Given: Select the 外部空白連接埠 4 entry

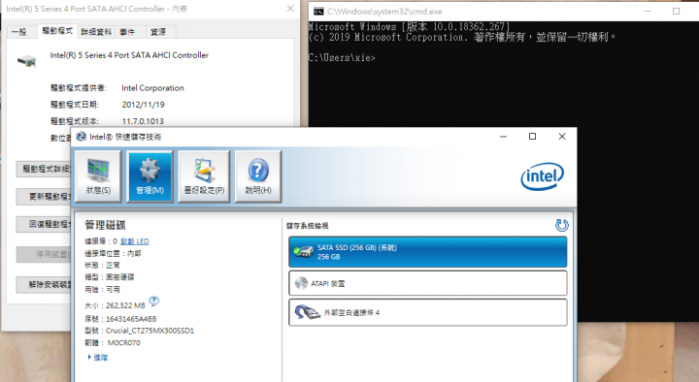Looking at the screenshot, I should [x=428, y=312].
